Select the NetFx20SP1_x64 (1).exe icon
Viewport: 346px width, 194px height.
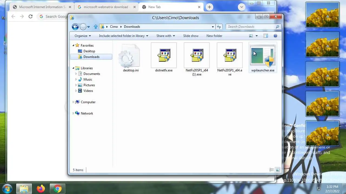(197, 56)
